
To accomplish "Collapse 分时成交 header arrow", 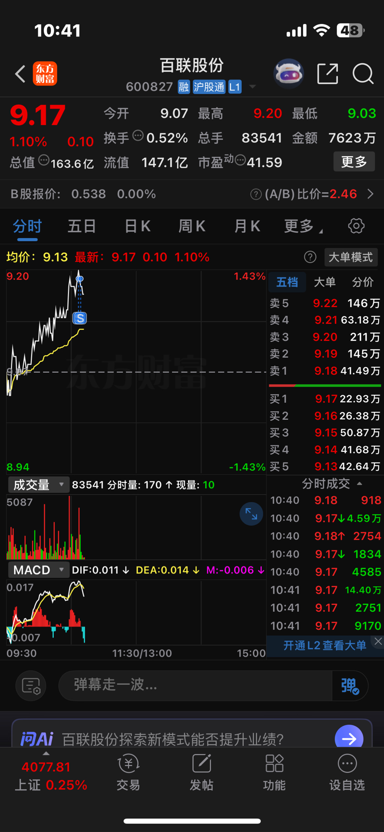I will 359,484.
